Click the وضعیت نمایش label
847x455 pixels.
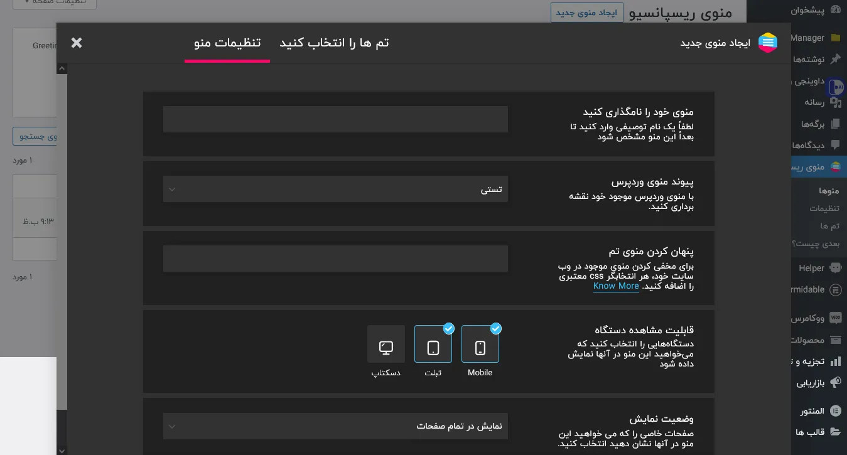[x=662, y=419]
